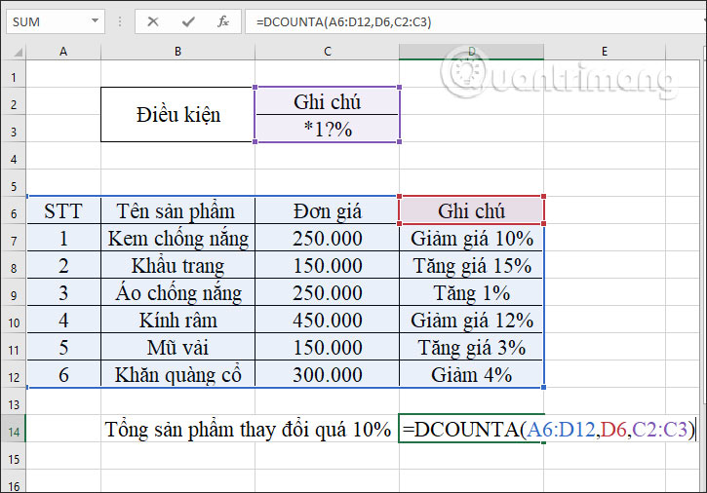
Task: Expand the Name Box dropdown arrow
Action: tap(95, 21)
